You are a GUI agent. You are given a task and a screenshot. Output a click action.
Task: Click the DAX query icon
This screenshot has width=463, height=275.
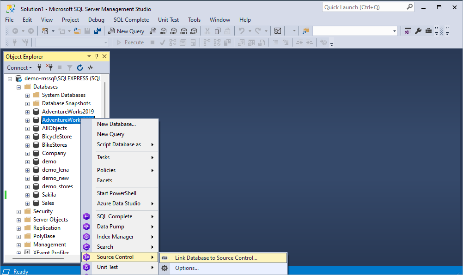[194, 31]
